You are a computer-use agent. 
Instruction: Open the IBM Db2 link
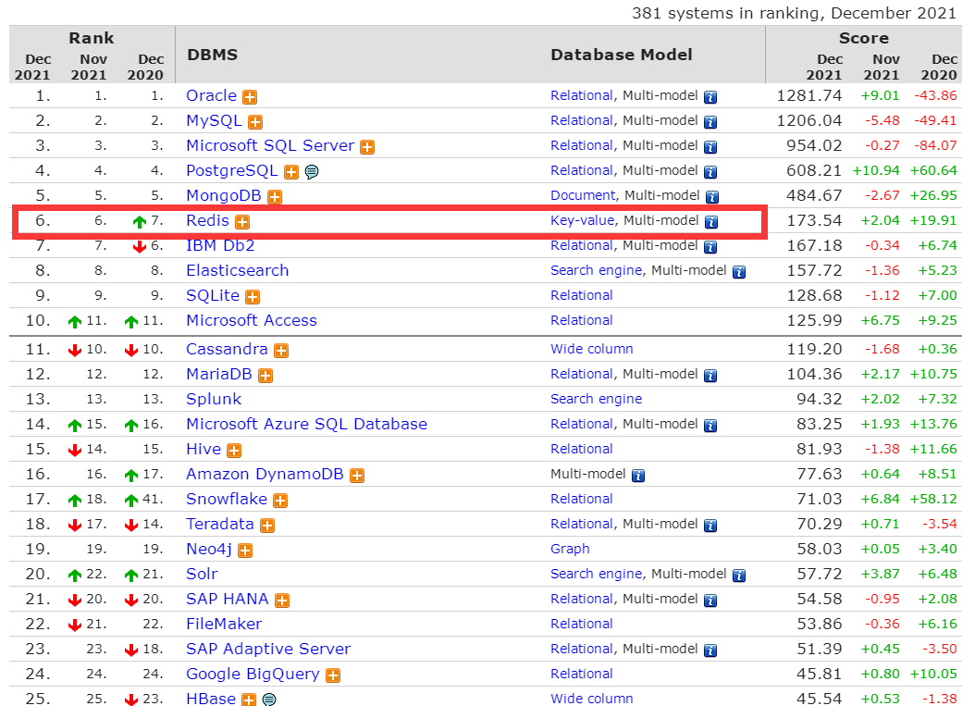[x=220, y=245]
